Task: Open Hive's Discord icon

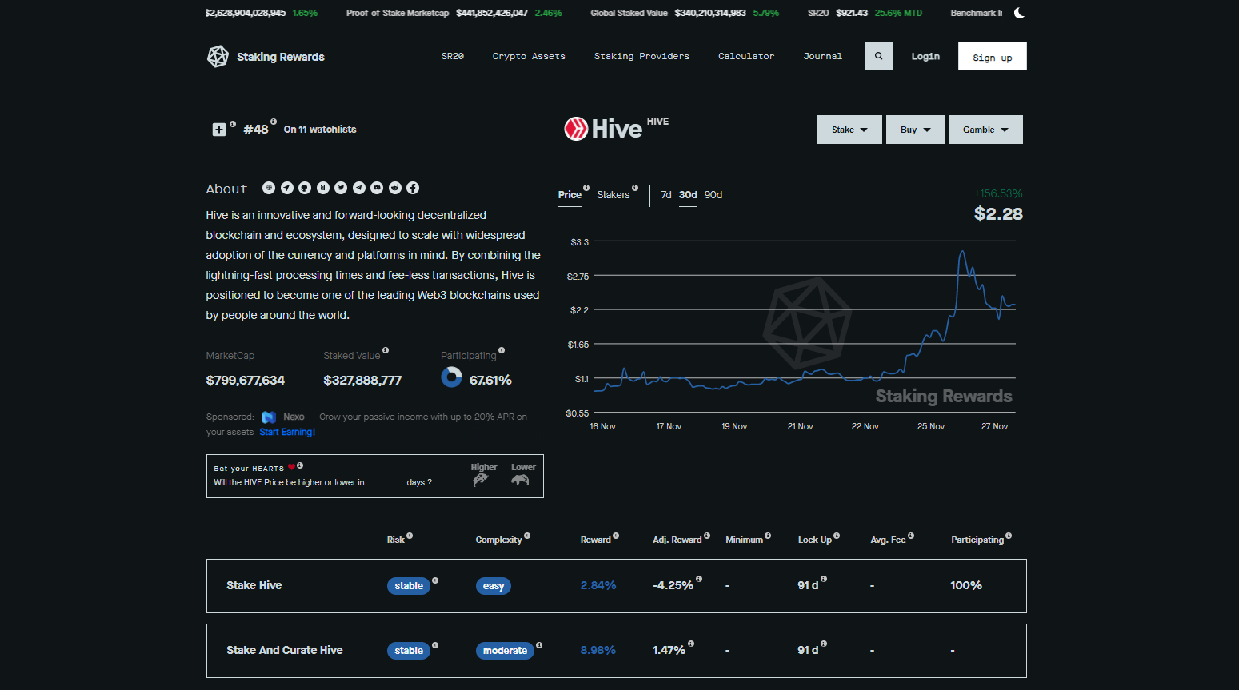Action: [x=377, y=188]
